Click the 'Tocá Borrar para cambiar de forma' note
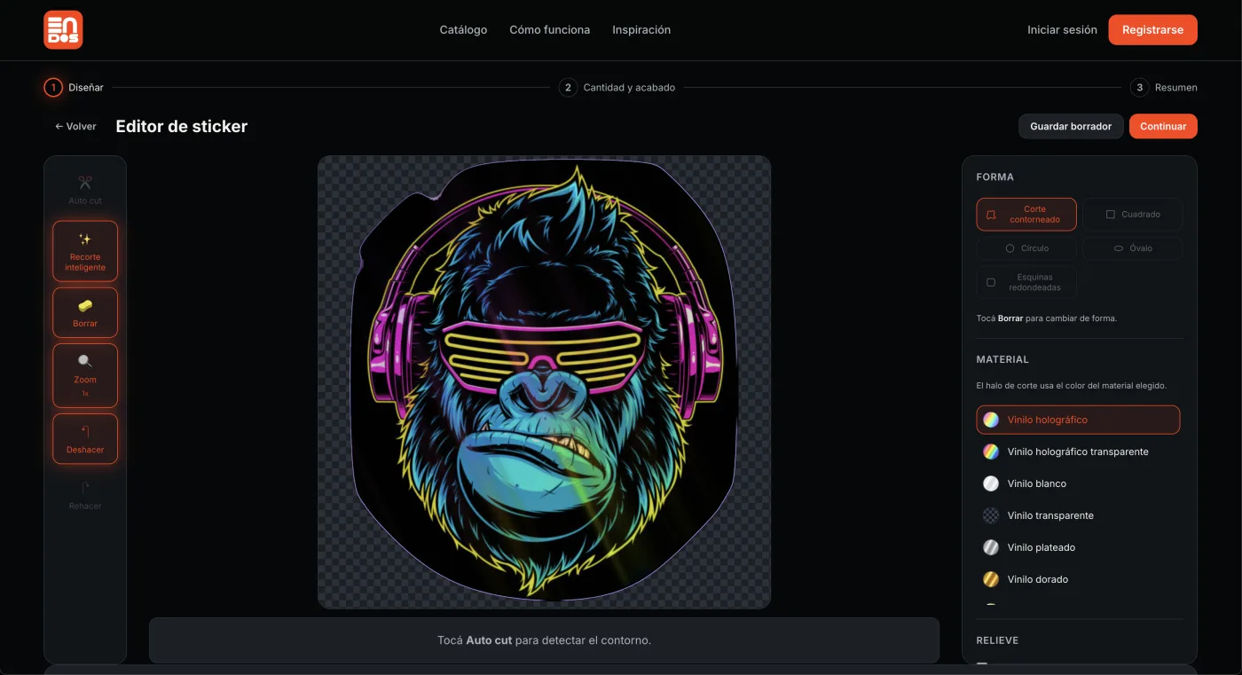 point(1047,318)
